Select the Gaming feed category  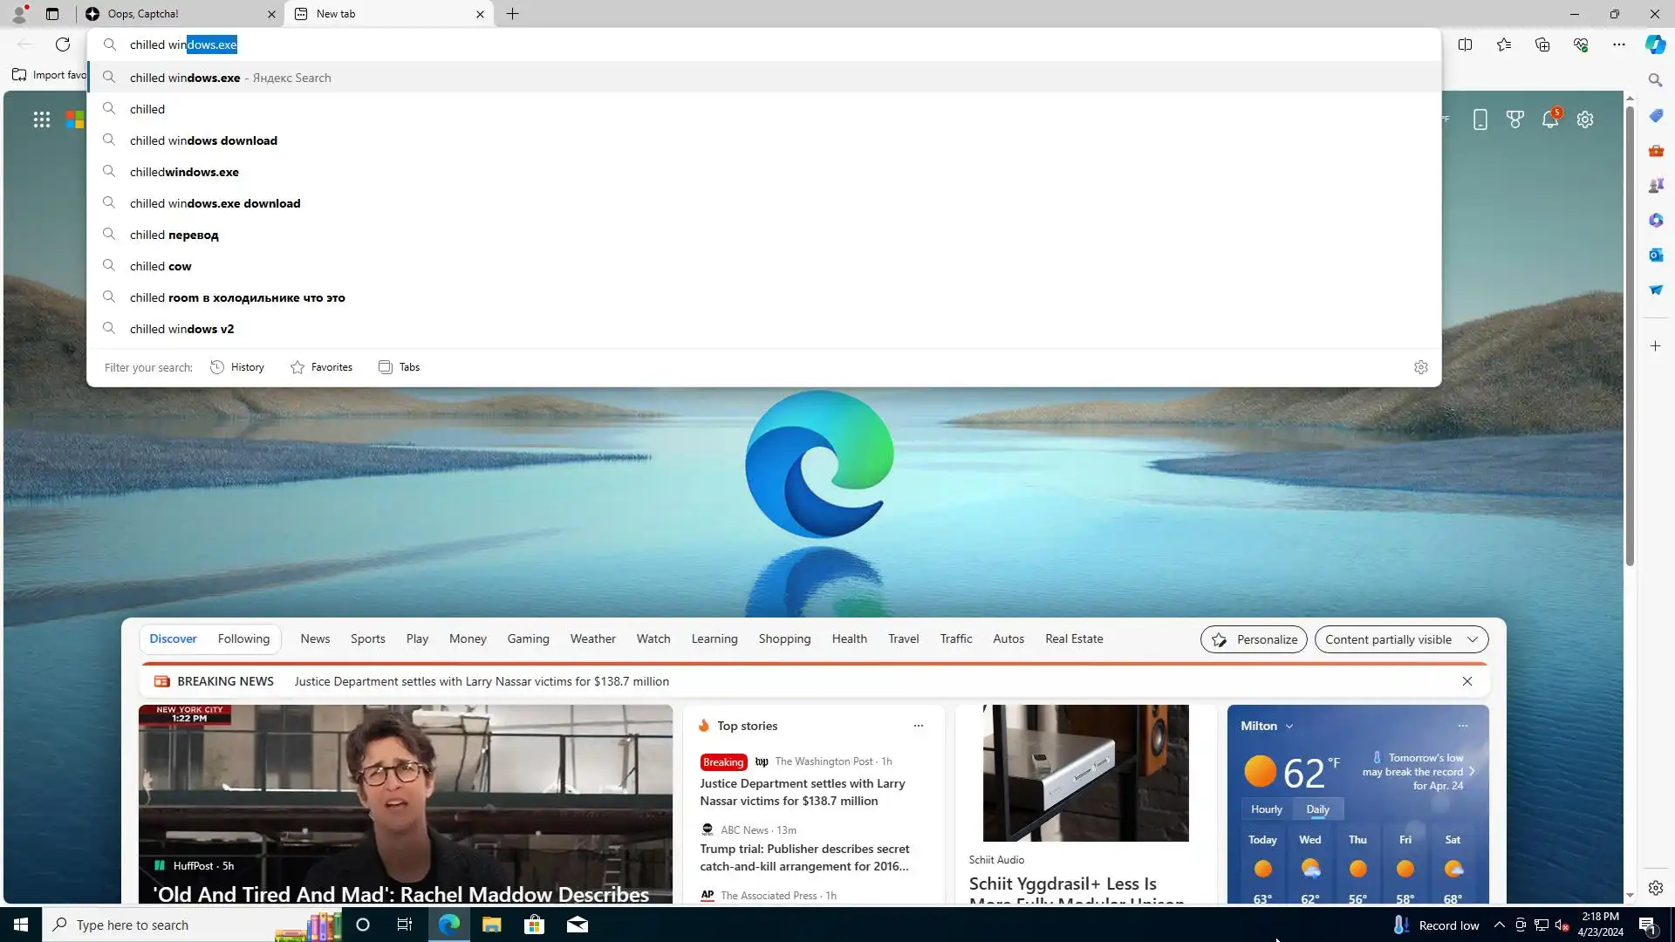[x=528, y=638]
